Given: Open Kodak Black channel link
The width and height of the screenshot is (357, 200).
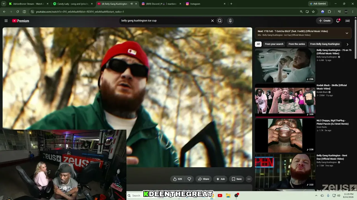Looking at the screenshot, I should click(x=322, y=92).
